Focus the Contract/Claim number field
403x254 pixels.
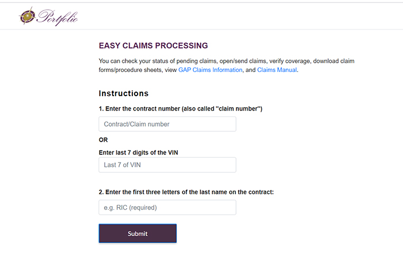click(168, 124)
